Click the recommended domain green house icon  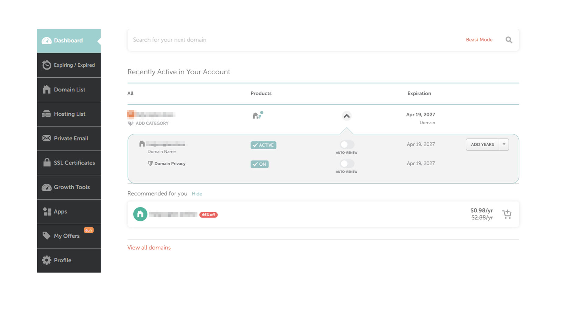(x=140, y=214)
